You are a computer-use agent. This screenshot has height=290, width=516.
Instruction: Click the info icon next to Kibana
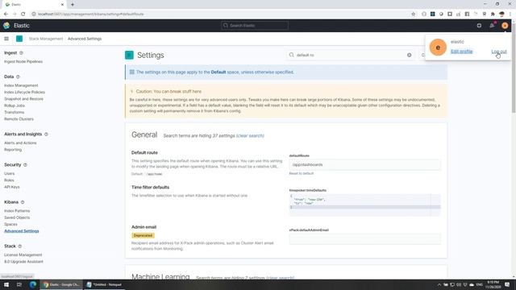click(x=23, y=202)
